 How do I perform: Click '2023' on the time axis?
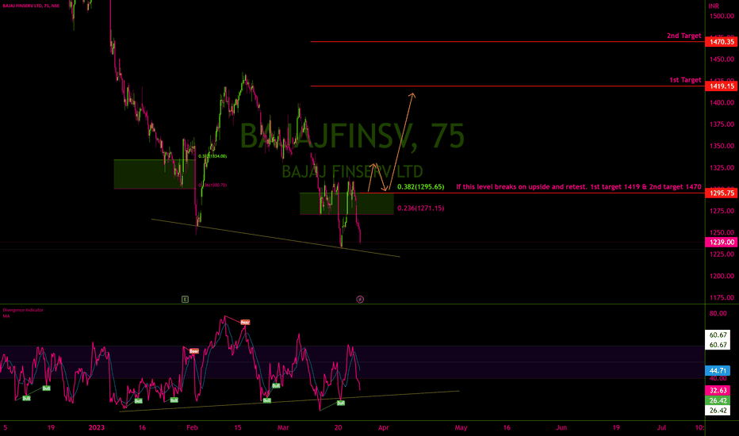coord(96,427)
